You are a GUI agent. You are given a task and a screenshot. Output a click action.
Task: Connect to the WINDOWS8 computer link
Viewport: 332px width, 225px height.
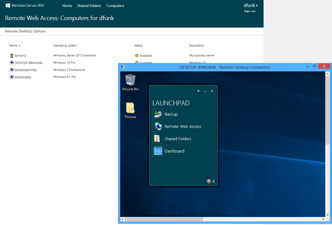click(x=23, y=77)
